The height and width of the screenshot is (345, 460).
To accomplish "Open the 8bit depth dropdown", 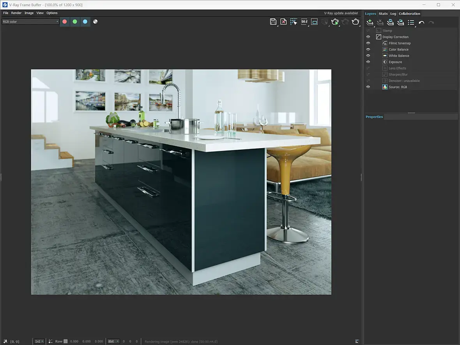I will click(113, 341).
